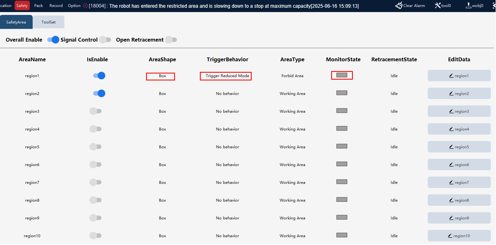Viewport: 496px width, 245px height.
Task: Open the Record menu
Action: click(56, 6)
